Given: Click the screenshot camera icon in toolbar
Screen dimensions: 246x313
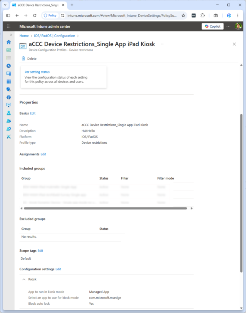Looking at the screenshot, I should [216, 15].
